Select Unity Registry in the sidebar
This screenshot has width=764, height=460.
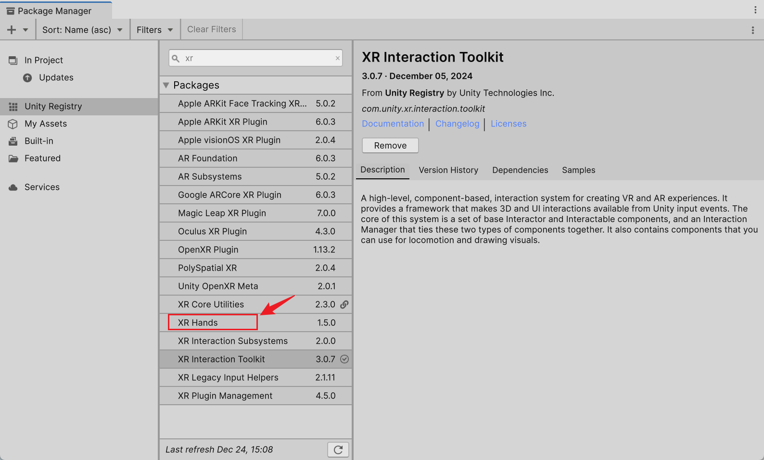coord(79,106)
